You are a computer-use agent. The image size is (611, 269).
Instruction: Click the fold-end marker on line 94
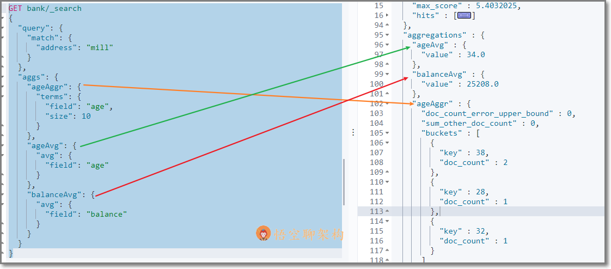click(x=387, y=26)
